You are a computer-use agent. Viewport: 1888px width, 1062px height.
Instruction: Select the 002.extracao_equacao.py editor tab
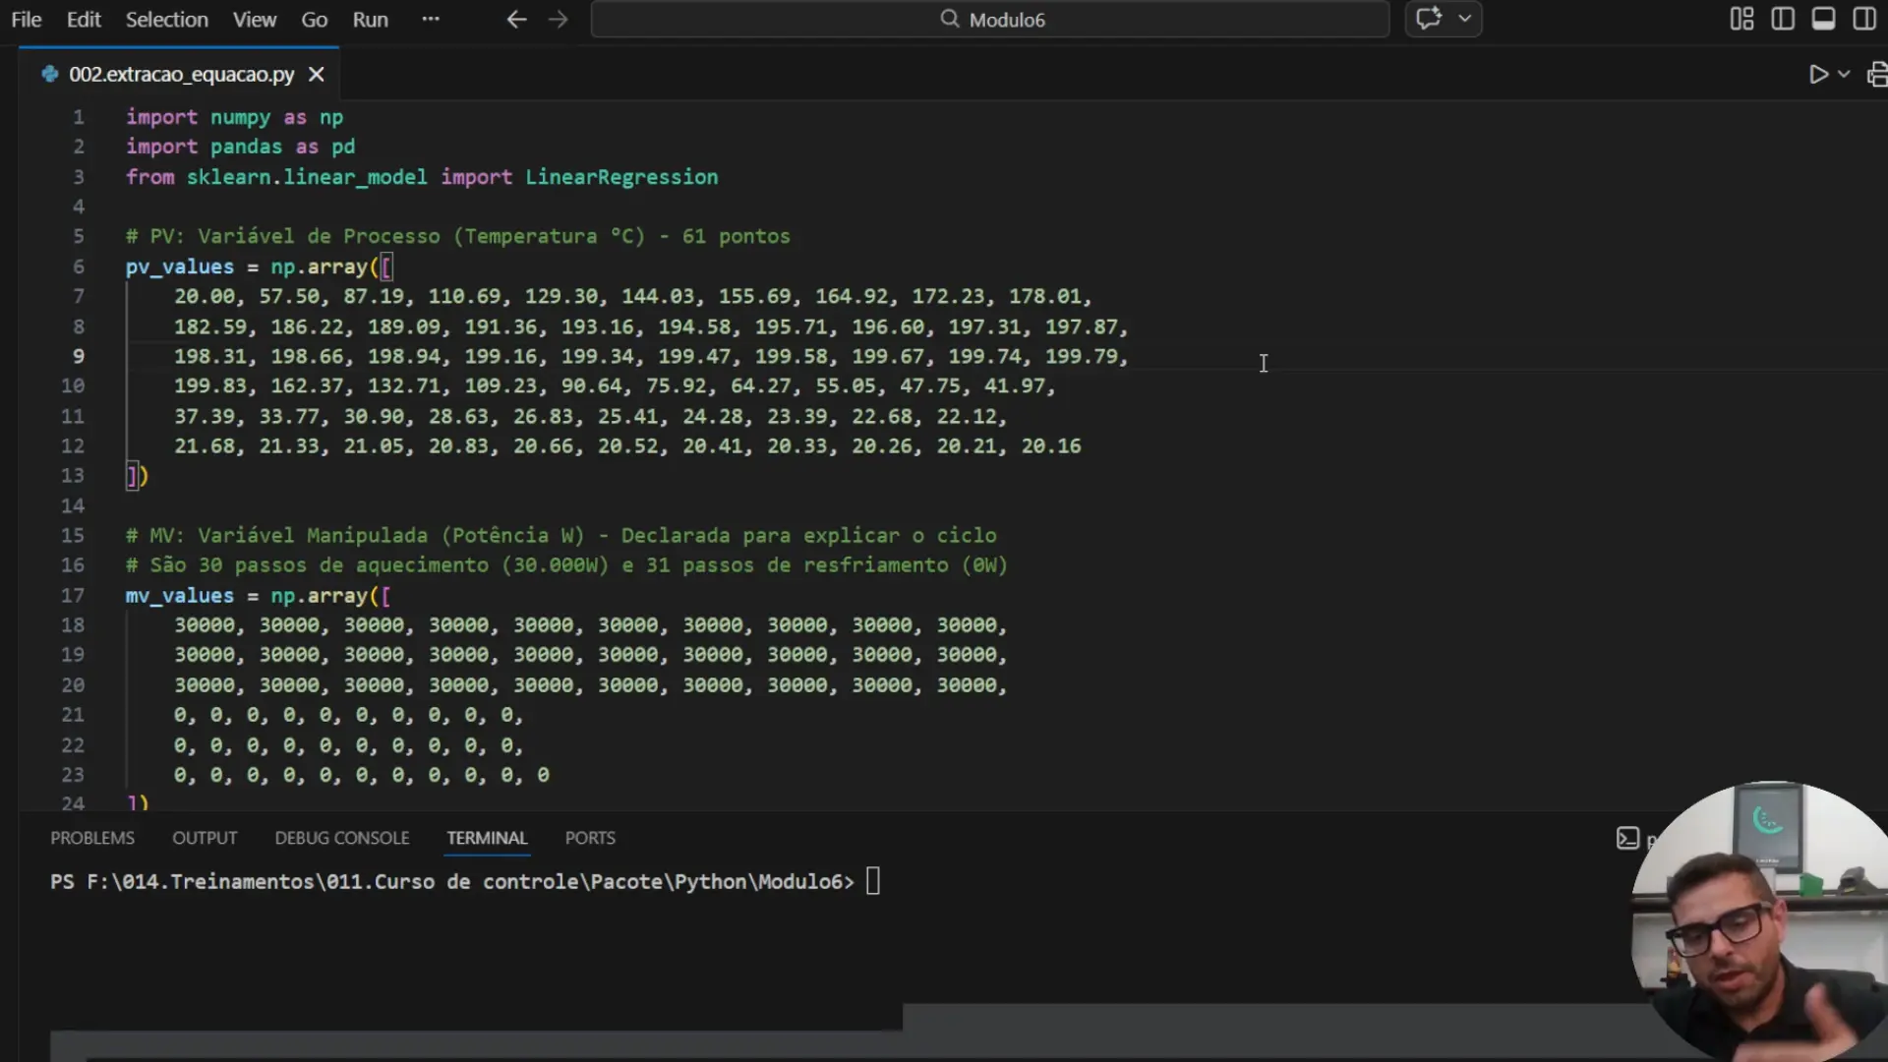pos(181,75)
